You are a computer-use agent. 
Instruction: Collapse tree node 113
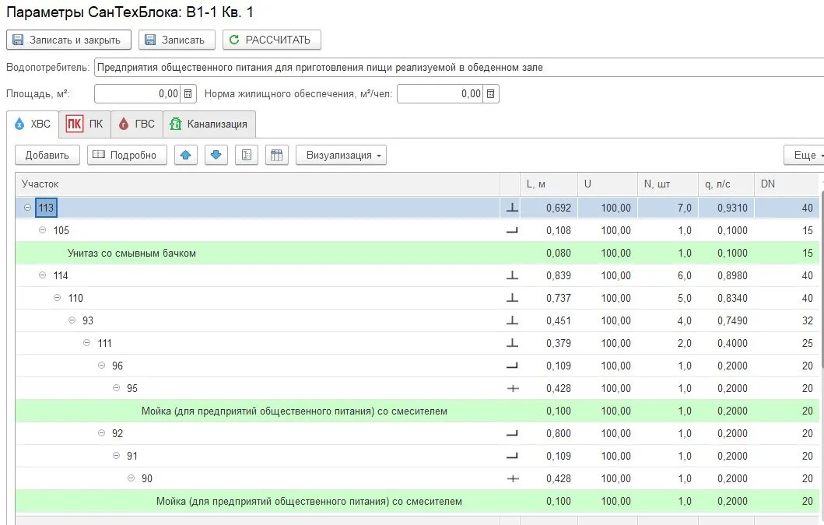[x=27, y=208]
